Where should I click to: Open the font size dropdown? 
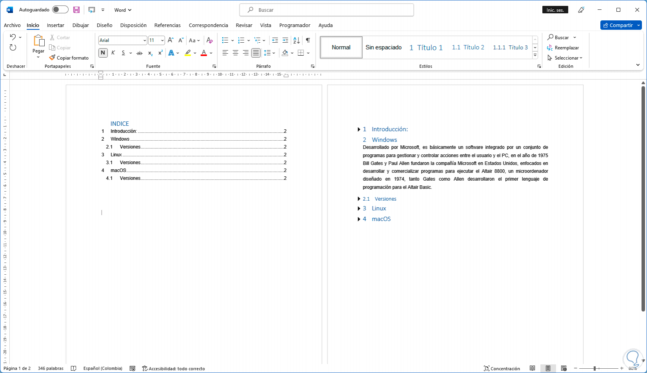(x=162, y=40)
